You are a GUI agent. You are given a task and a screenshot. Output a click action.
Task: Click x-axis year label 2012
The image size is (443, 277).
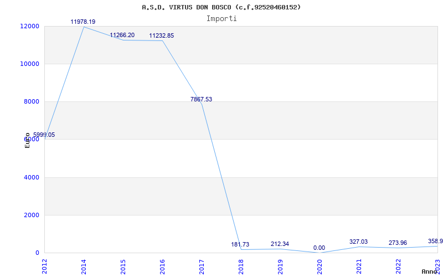click(45, 266)
